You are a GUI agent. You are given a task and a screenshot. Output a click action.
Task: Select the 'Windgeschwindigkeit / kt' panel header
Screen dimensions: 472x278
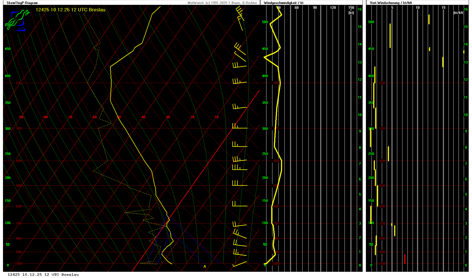coord(283,3)
